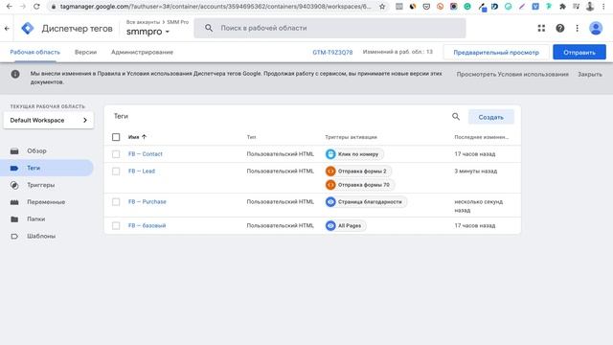Image resolution: width=613 pixels, height=345 pixels.
Task: Click the Изменений в раб. обл.: 13 text
Action: coord(397,52)
